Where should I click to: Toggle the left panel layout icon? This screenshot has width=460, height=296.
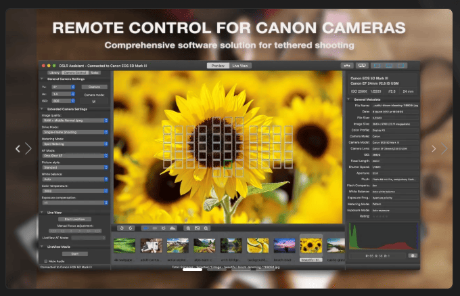(x=377, y=66)
